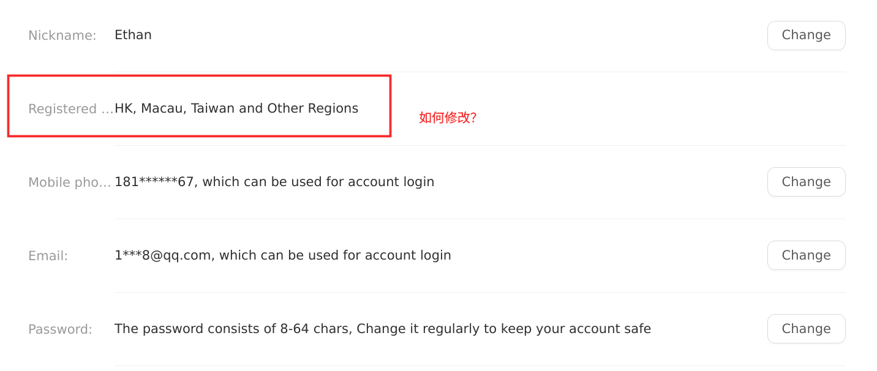Click the truncated Registered label
This screenshot has width=877, height=371.
70,109
